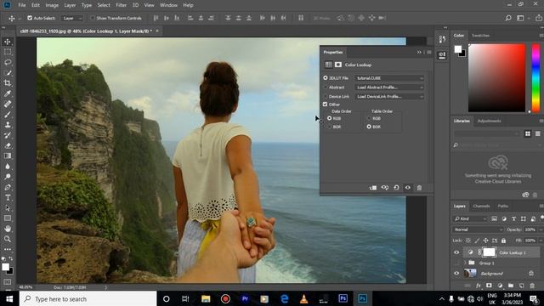Uncheck the Dither checkbox
544x306 pixels.
(325, 104)
